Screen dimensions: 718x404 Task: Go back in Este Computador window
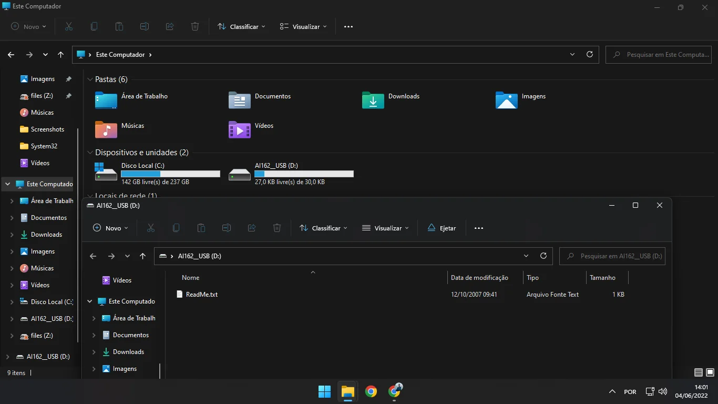[11, 55]
